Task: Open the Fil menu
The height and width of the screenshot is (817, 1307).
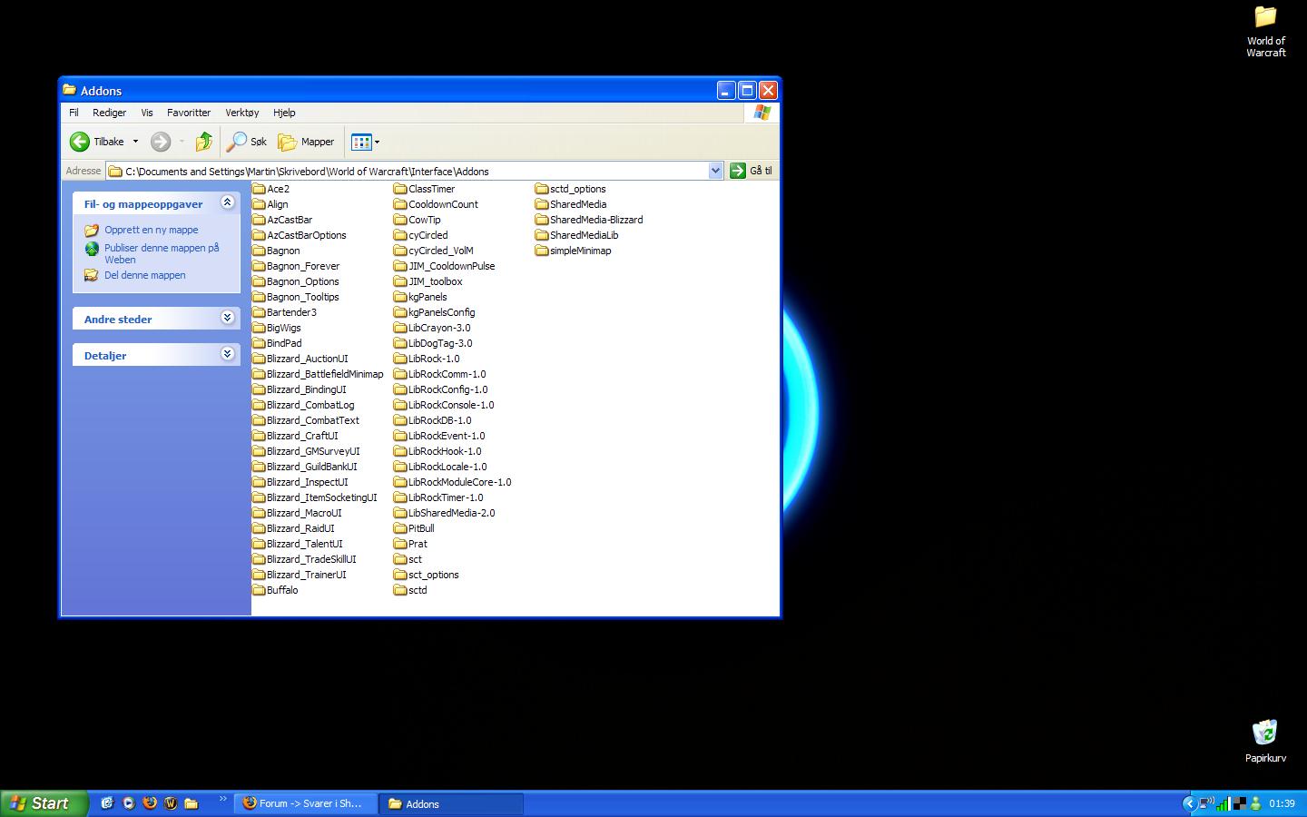Action: pyautogui.click(x=74, y=113)
